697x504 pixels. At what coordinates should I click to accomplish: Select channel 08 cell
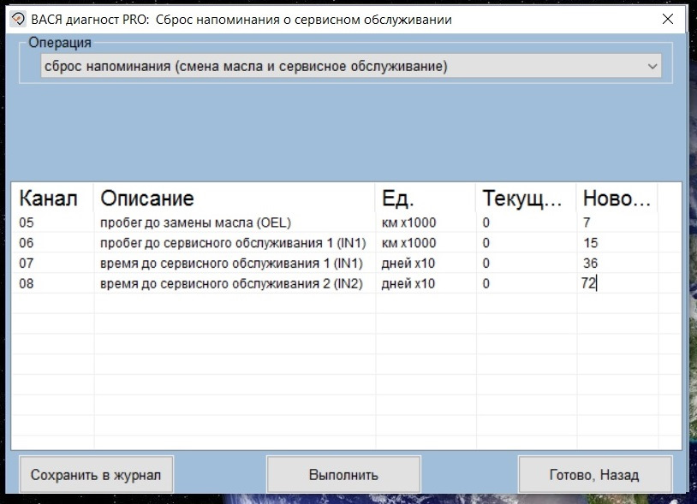(x=27, y=284)
